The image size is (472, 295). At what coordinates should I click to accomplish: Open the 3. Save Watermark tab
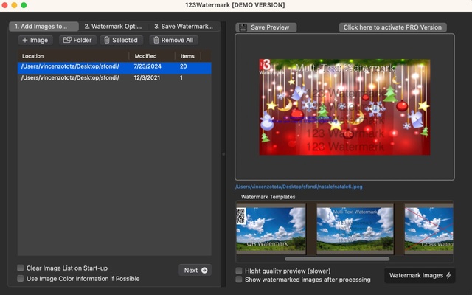coord(184,27)
